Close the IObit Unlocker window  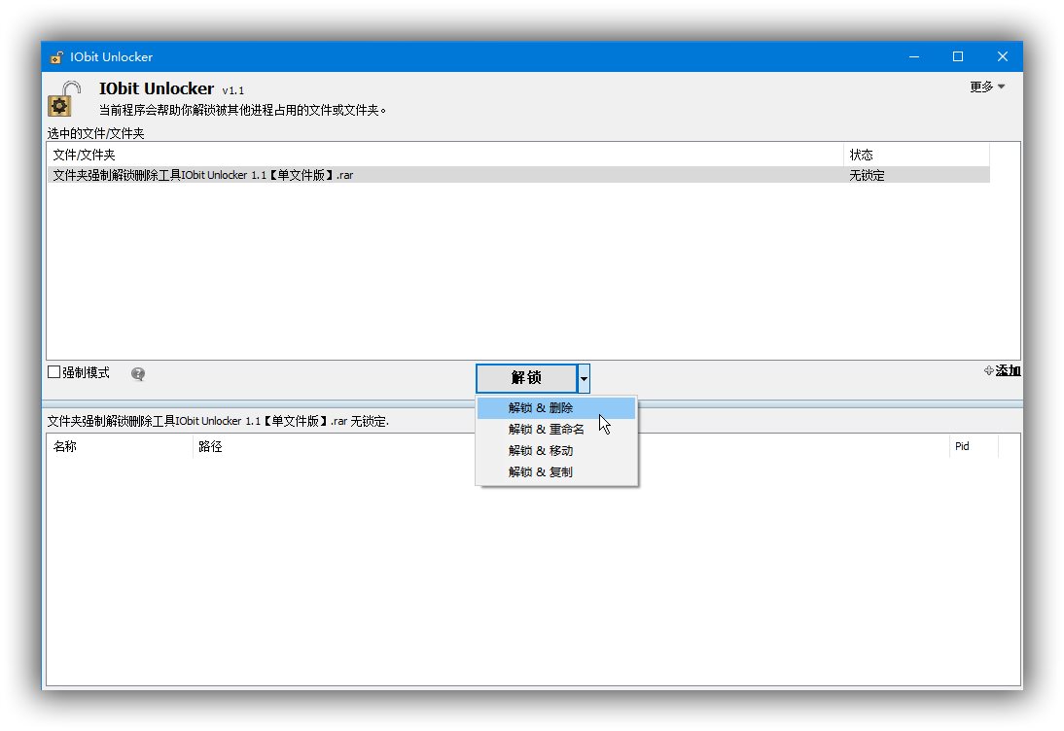tap(1003, 57)
